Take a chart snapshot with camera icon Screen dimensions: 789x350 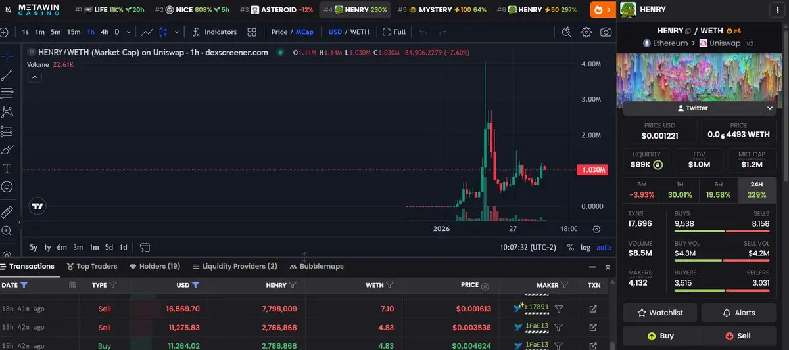pos(606,32)
